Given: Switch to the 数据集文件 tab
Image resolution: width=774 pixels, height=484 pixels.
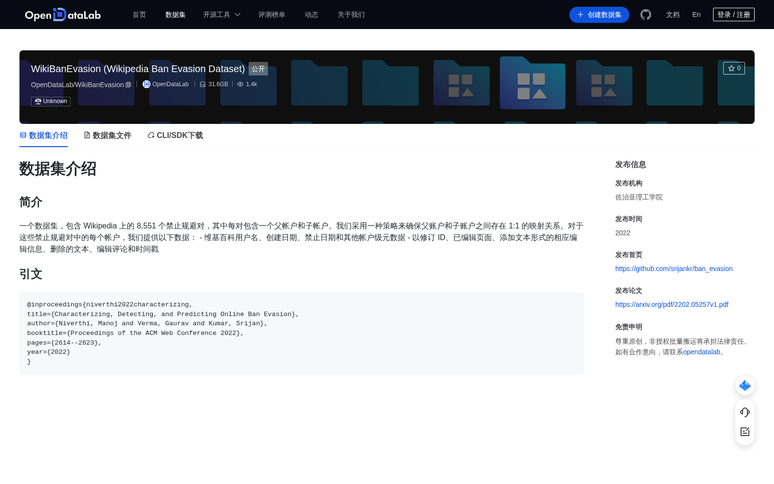Looking at the screenshot, I should (x=107, y=136).
